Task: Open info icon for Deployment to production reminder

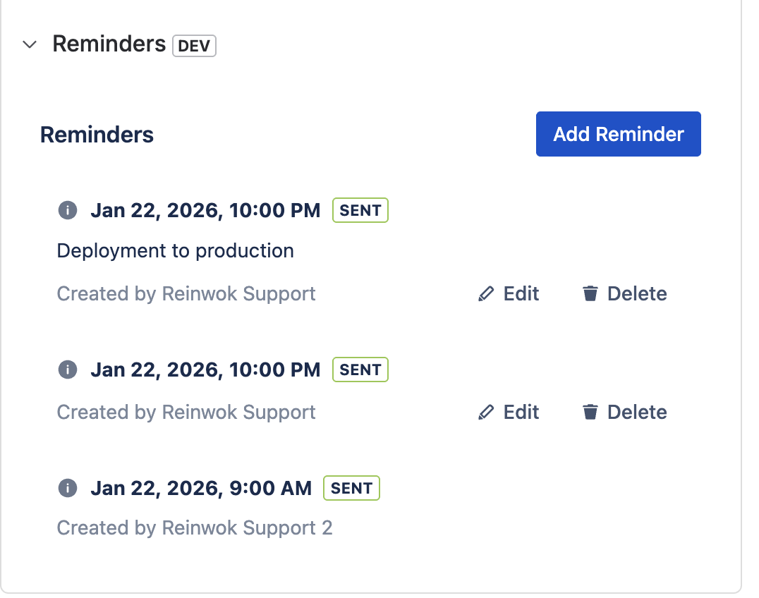Action: click(x=67, y=210)
